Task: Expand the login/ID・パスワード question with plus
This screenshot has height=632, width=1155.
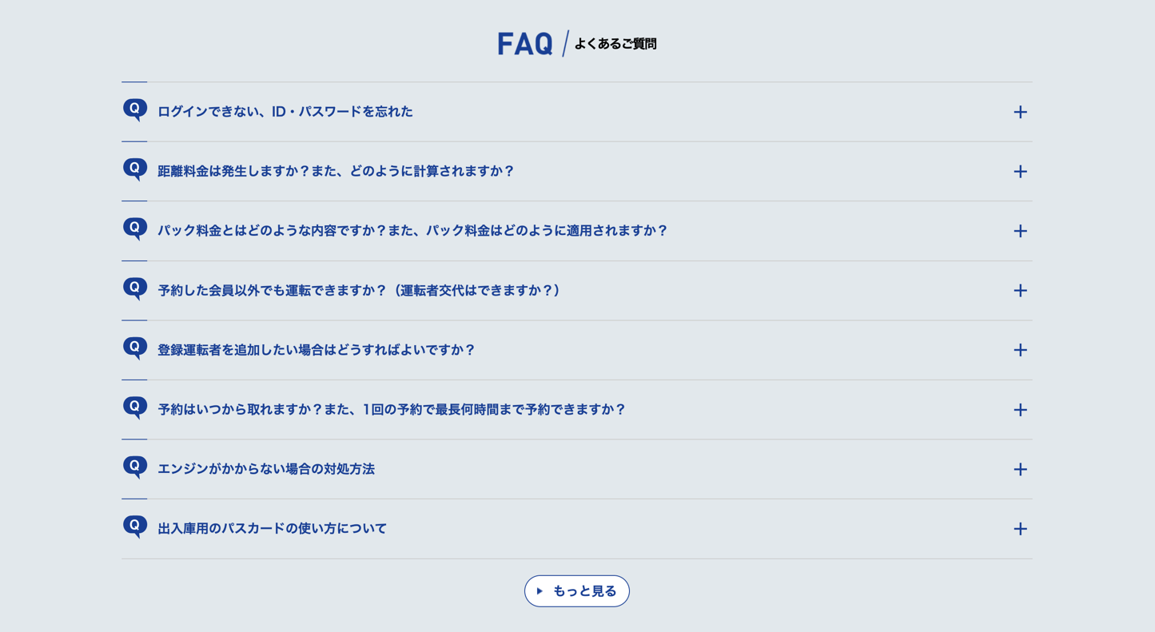Action: point(1020,112)
